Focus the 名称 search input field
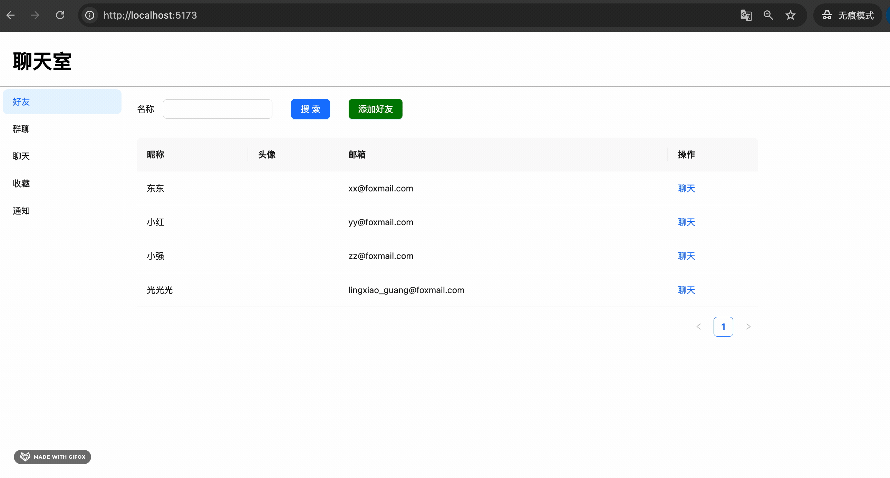Screen dimensions: 890x478 tap(217, 109)
